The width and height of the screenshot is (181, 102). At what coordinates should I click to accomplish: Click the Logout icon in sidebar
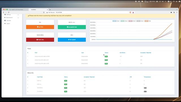(5, 24)
